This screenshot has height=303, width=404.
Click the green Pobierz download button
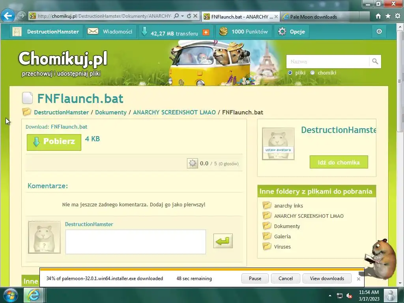click(x=54, y=142)
